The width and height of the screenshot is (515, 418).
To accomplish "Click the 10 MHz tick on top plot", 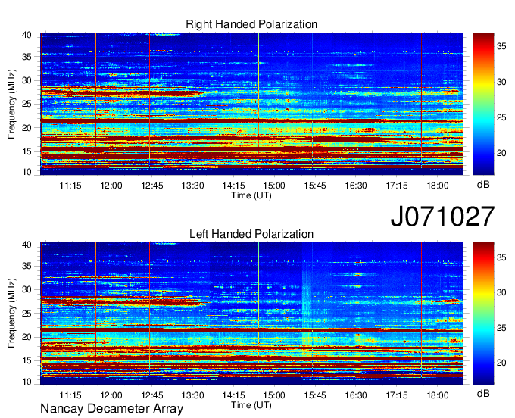I will click(x=27, y=172).
